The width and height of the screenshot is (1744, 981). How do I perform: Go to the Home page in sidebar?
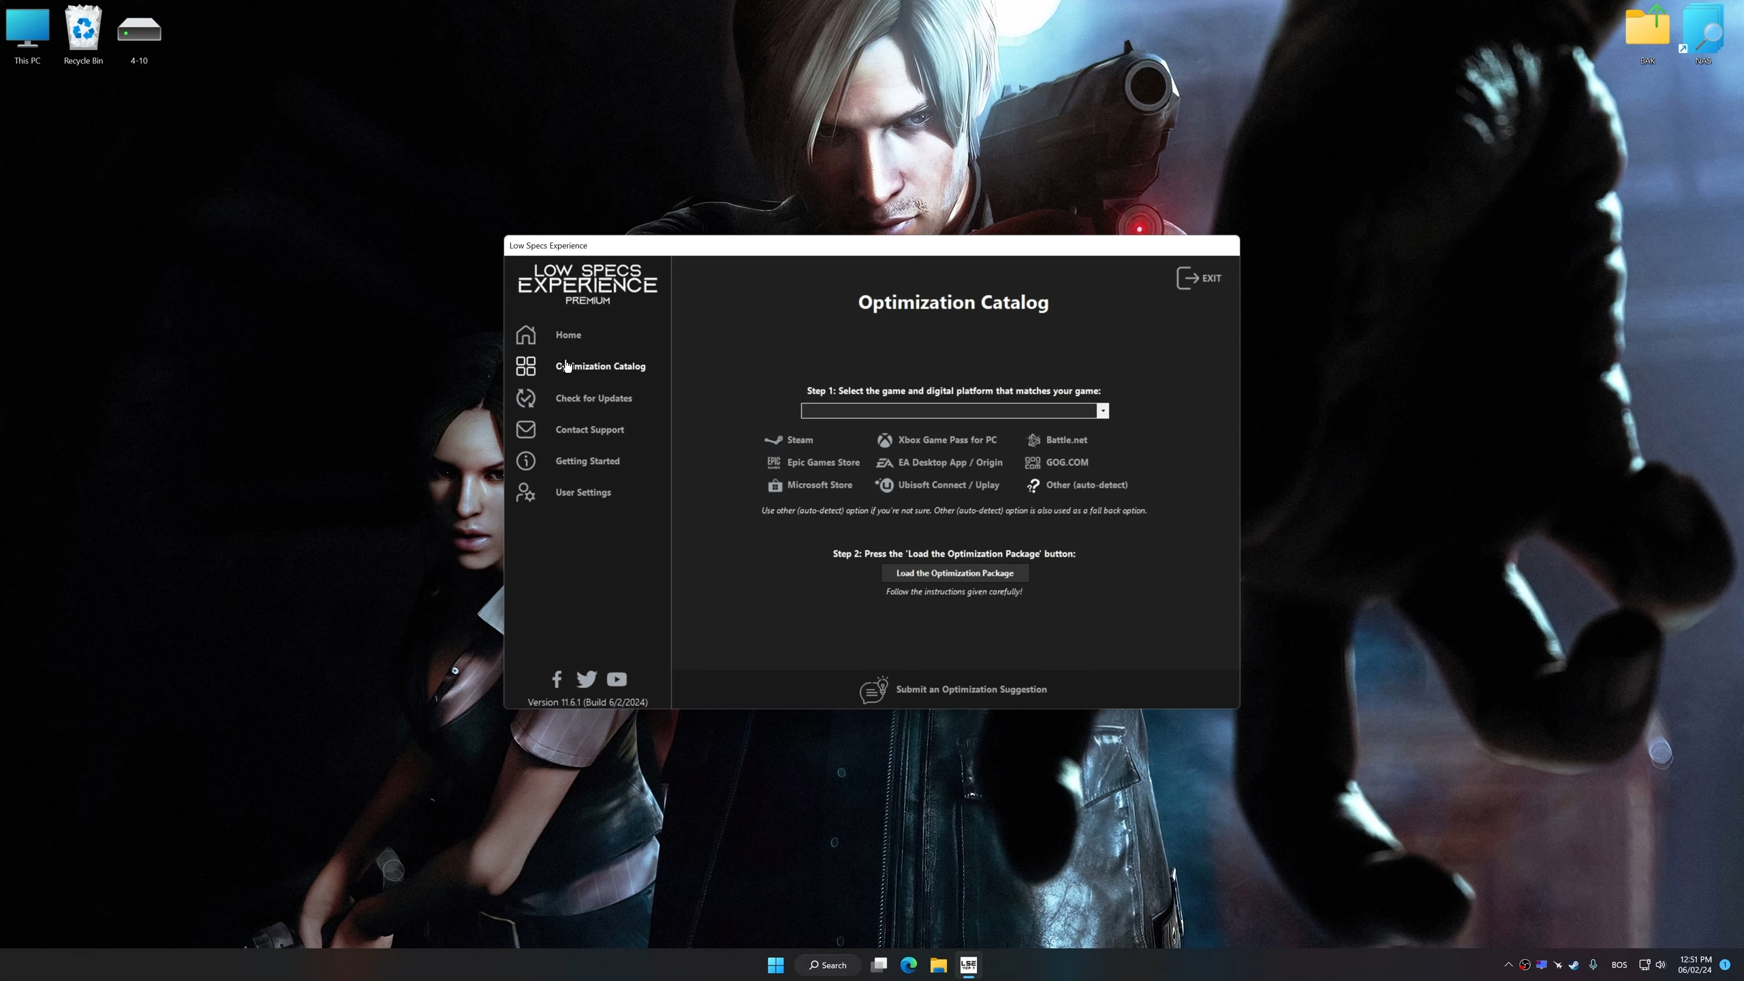coord(548,334)
